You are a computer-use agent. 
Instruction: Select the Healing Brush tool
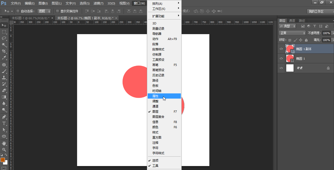(4, 64)
